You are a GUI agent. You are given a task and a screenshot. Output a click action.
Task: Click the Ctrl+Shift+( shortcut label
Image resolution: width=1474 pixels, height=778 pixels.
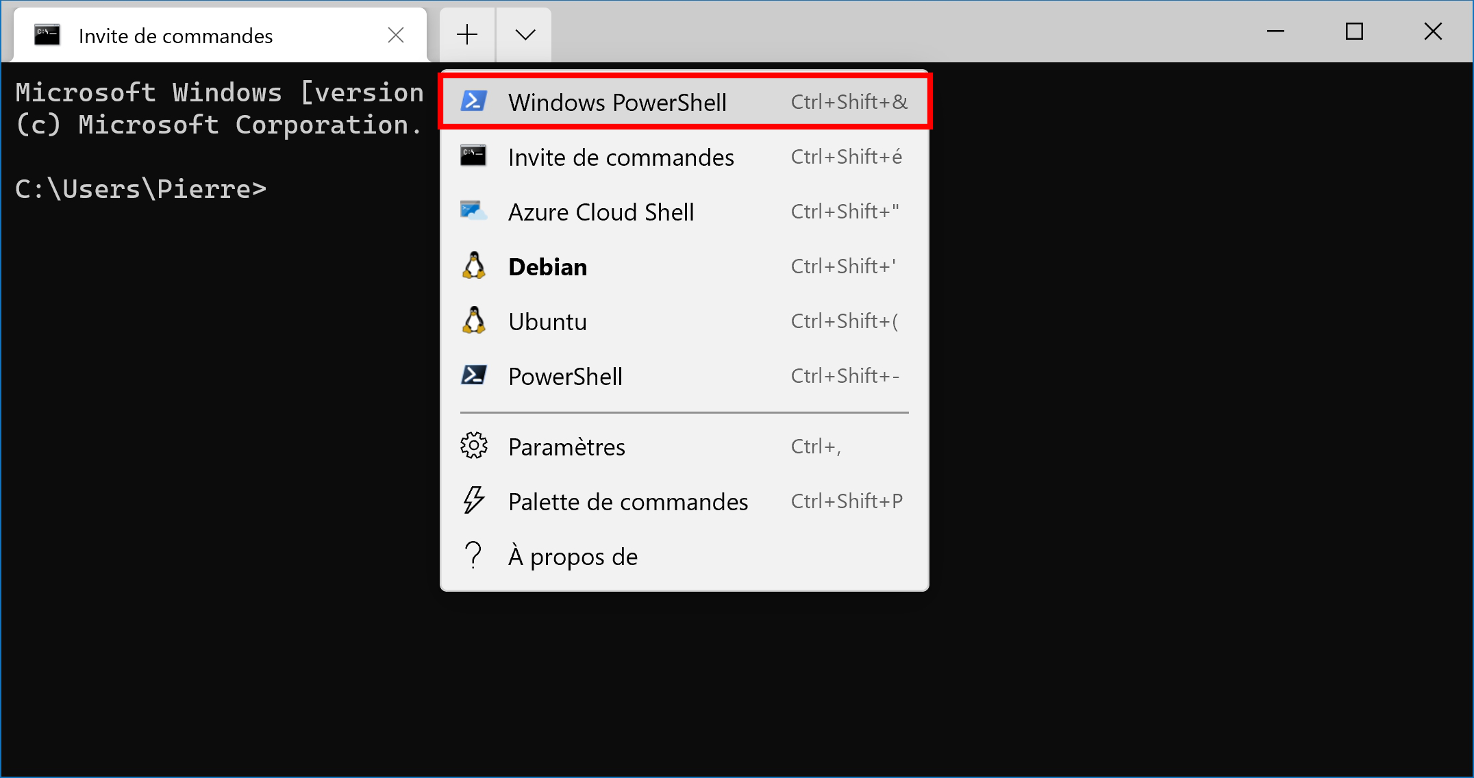[845, 321]
